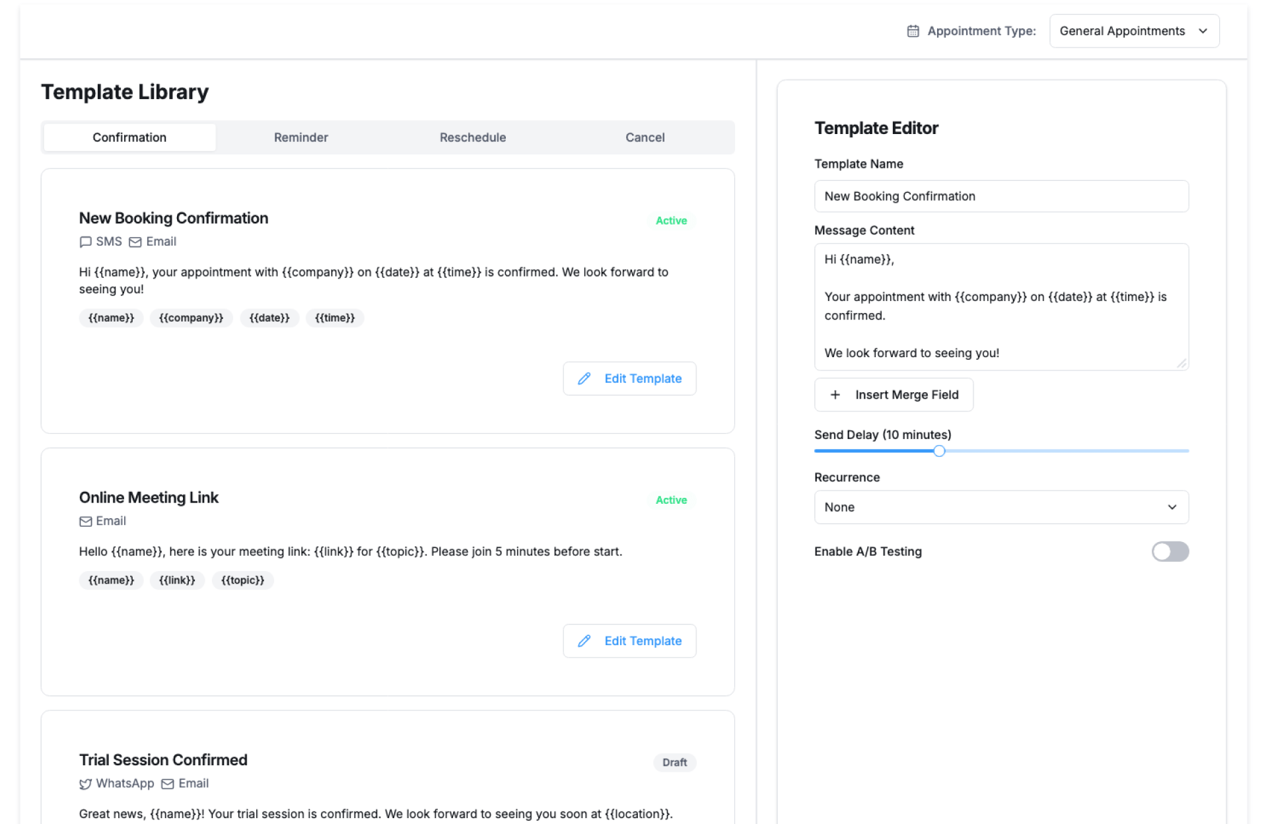Click plus icon on Insert Merge Field

835,395
